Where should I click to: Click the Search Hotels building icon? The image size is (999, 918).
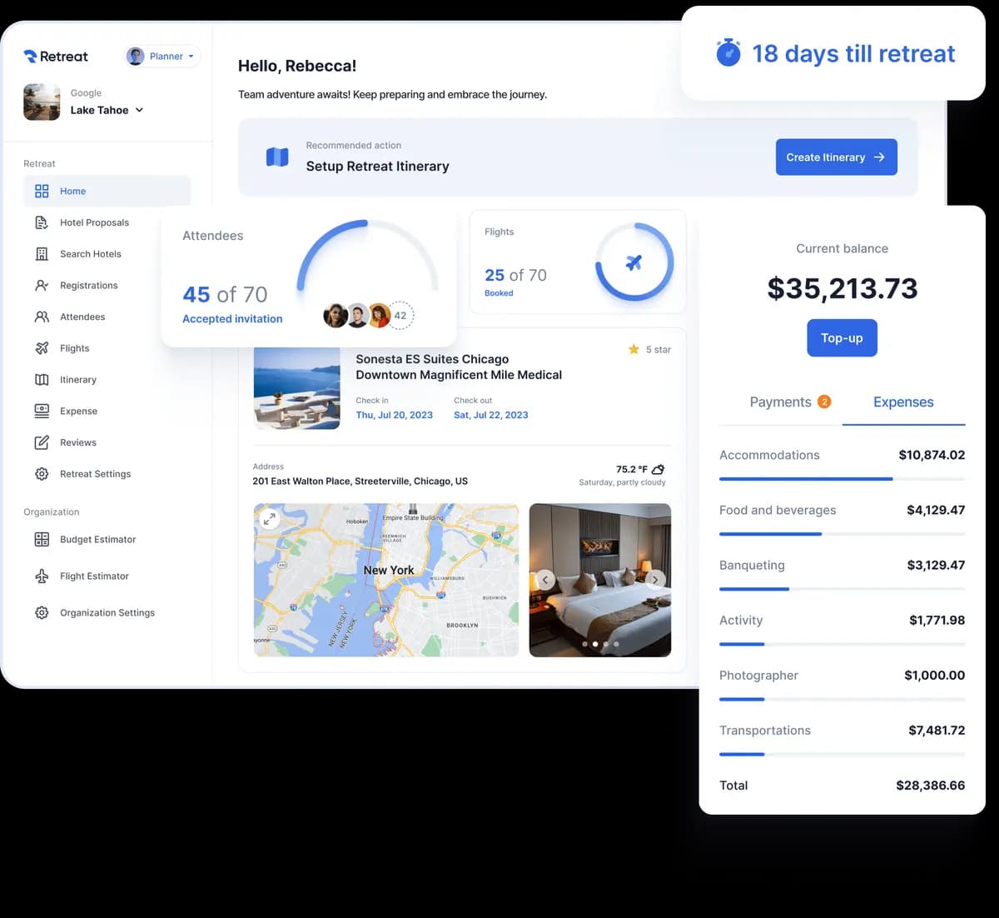(x=42, y=254)
